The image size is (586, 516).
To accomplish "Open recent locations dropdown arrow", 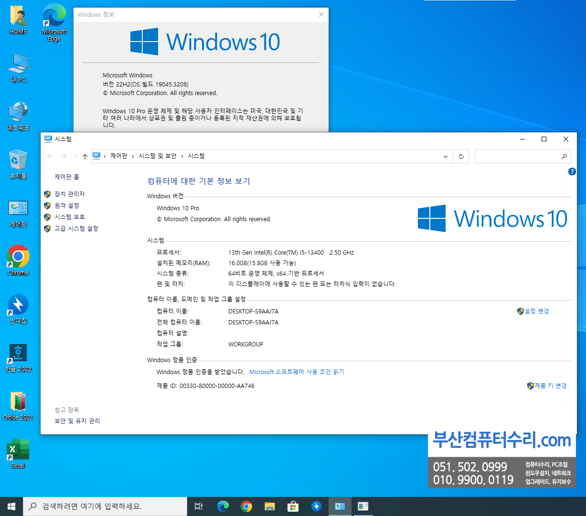I will pyautogui.click(x=75, y=156).
